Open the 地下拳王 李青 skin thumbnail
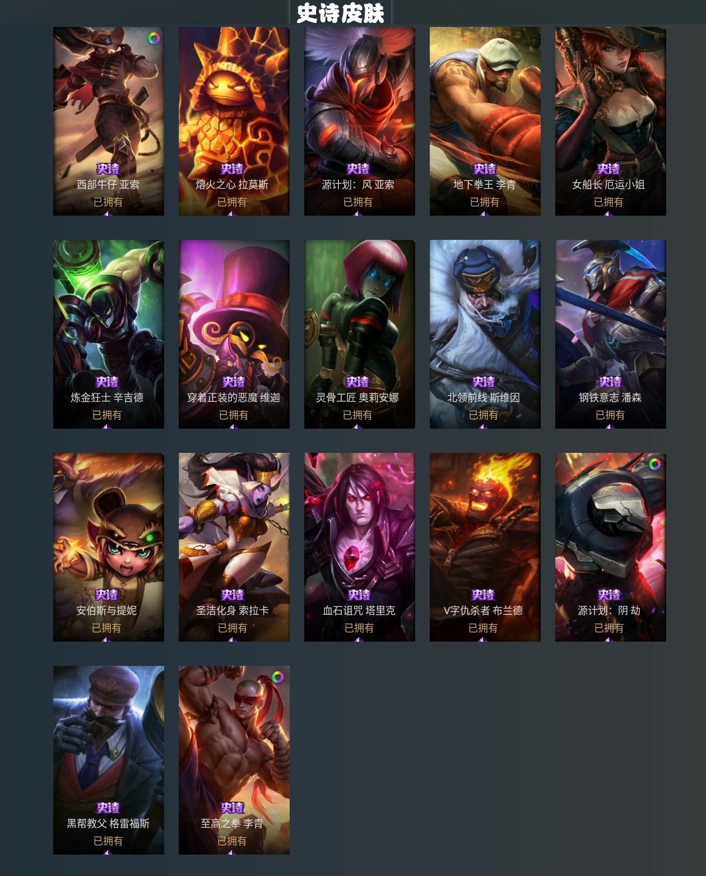The width and height of the screenshot is (706, 876). (485, 121)
